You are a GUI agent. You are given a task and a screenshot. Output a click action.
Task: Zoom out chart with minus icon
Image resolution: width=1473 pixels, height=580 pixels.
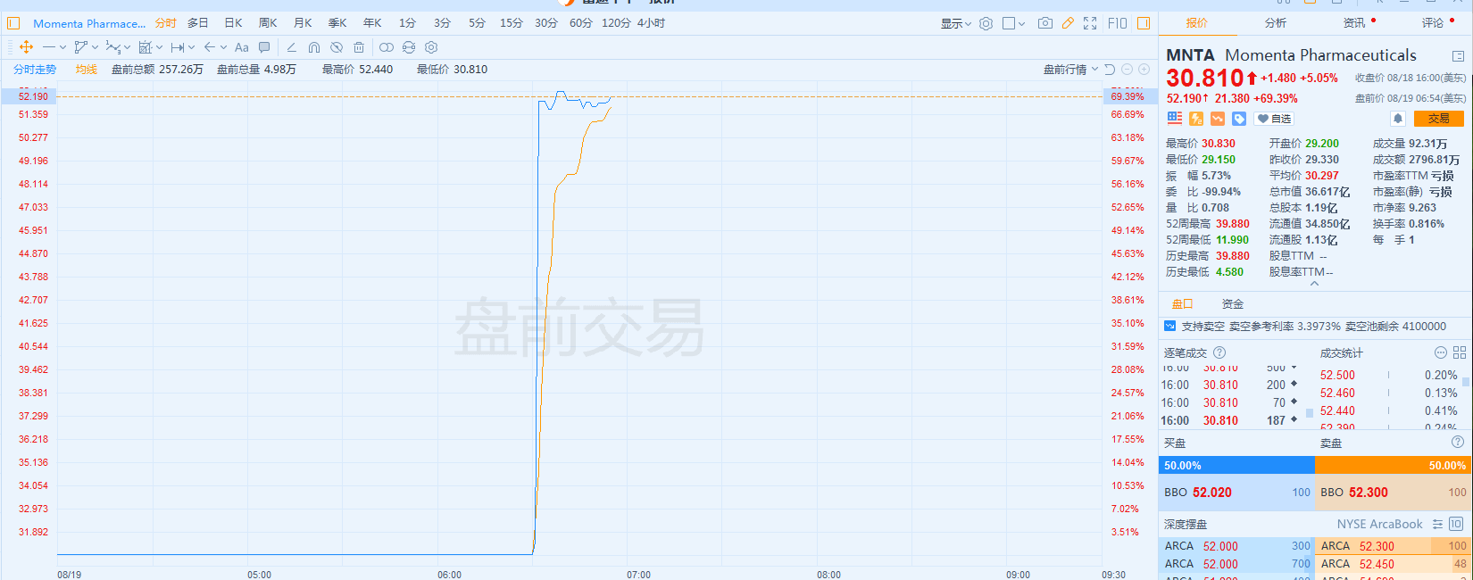pos(1127,70)
